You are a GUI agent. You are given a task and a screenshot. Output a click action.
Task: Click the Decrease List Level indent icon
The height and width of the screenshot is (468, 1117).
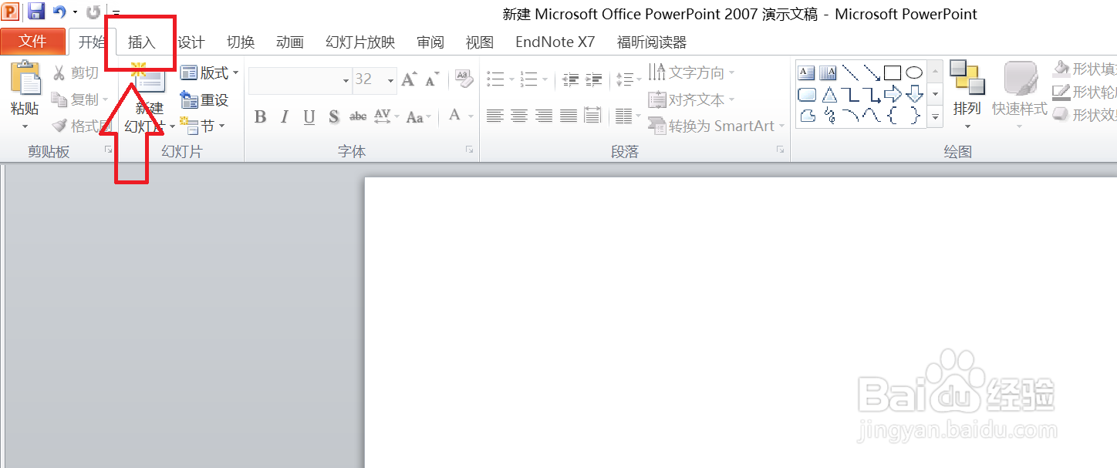pos(571,79)
